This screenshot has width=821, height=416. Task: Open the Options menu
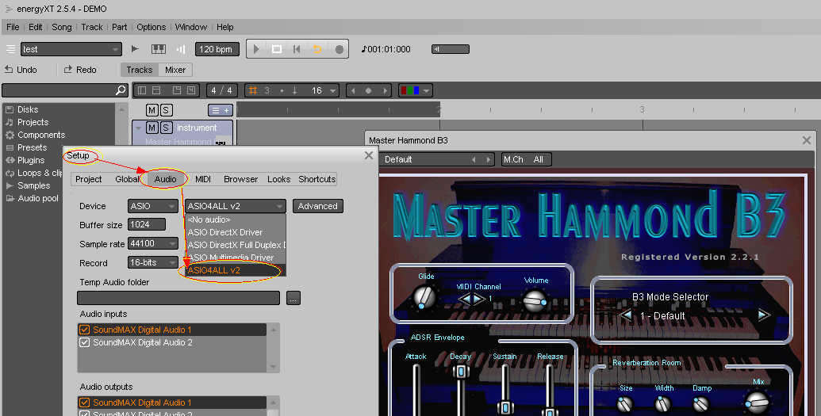pos(152,27)
